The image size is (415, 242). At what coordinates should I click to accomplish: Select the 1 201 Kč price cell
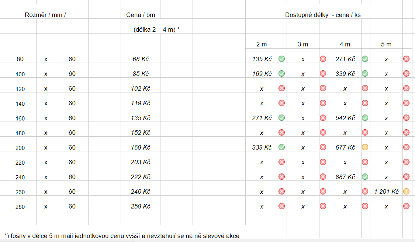tap(386, 192)
